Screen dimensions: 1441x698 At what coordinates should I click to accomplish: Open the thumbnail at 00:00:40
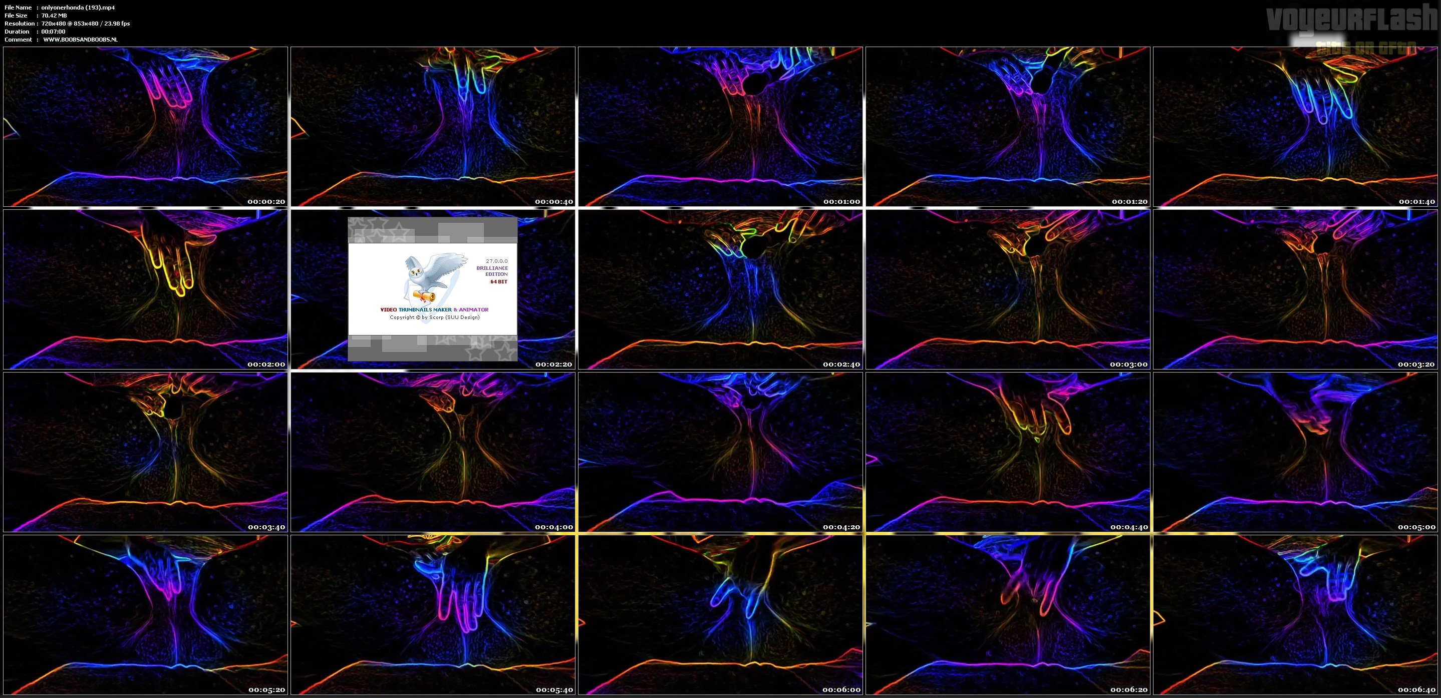click(432, 126)
